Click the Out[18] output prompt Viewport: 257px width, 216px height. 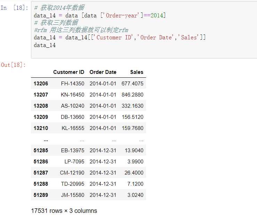click(13, 65)
